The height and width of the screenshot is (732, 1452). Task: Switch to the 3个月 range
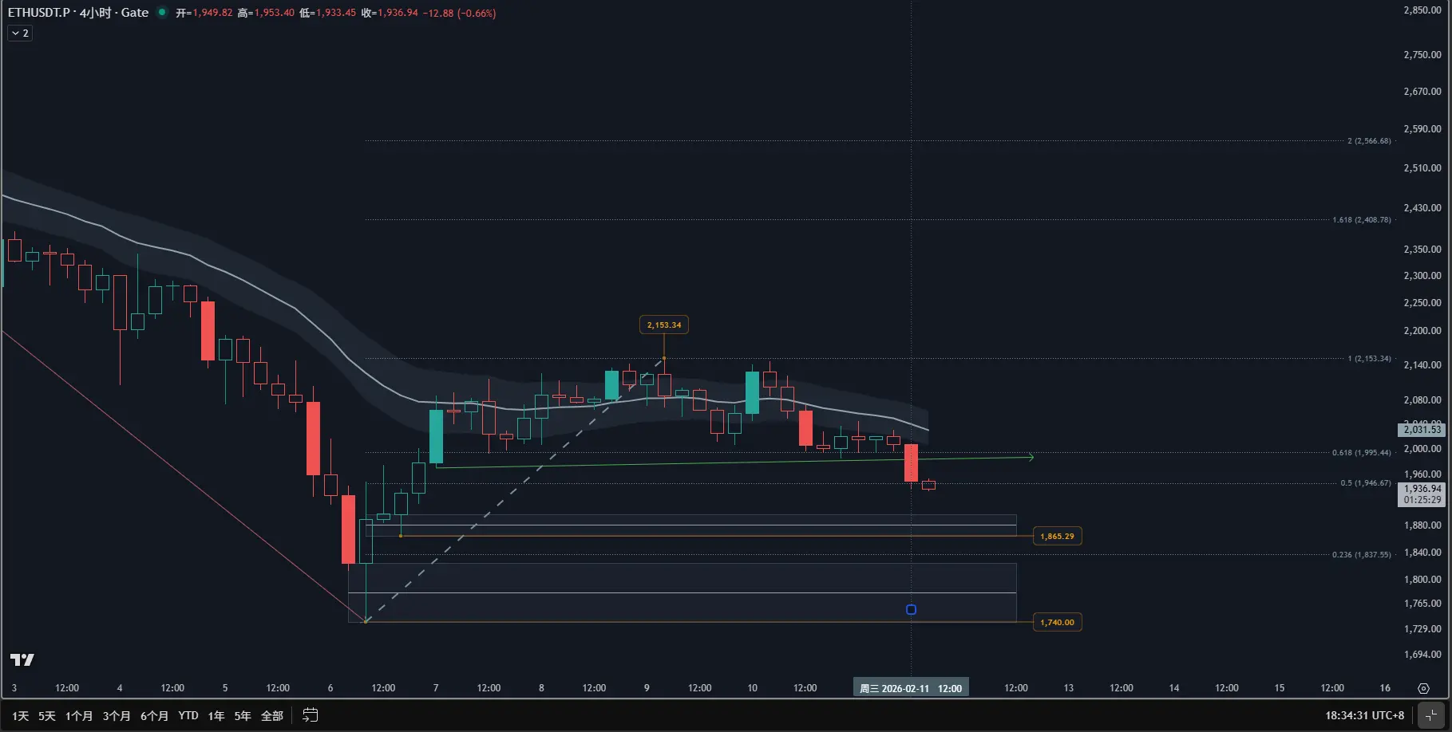pos(117,716)
